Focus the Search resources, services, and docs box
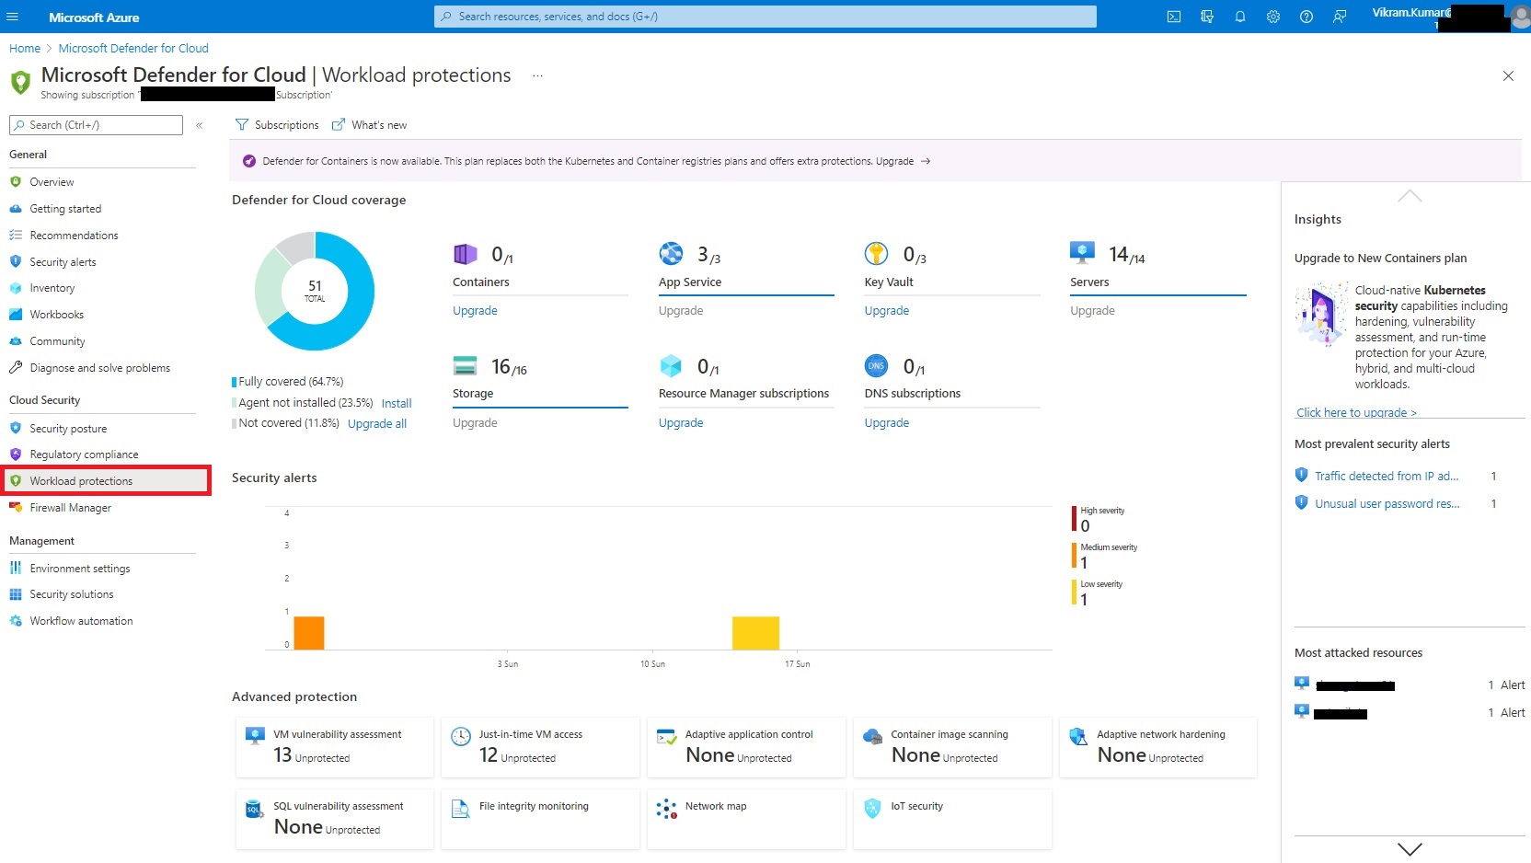 [x=765, y=17]
